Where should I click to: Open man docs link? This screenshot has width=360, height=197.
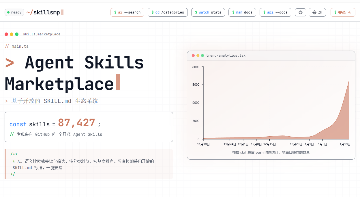[242, 12]
